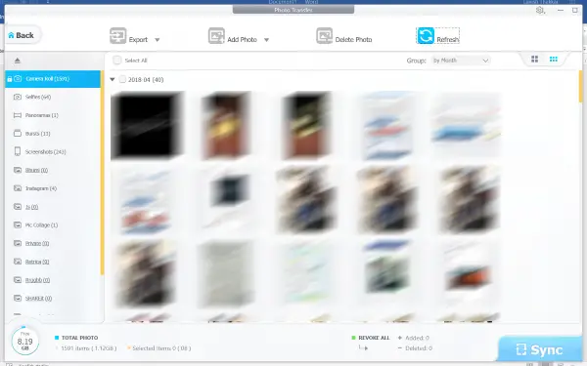Click the blue Refresh icon
Image resolution: width=587 pixels, height=366 pixels.
coord(426,36)
